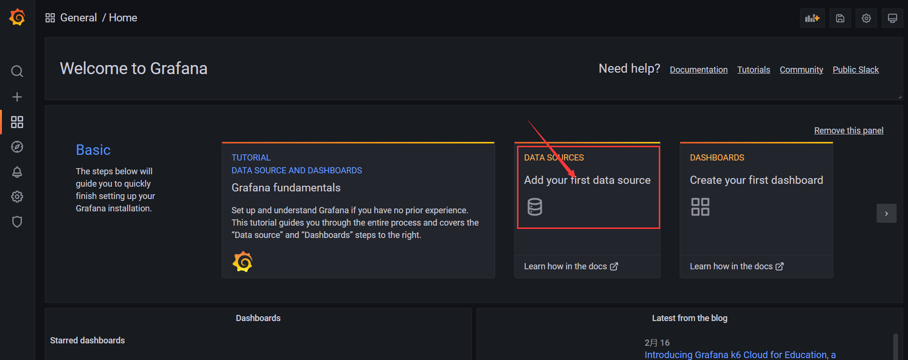Open the Grafana k6 Cloud blog post
This screenshot has height=360, width=908.
point(740,355)
